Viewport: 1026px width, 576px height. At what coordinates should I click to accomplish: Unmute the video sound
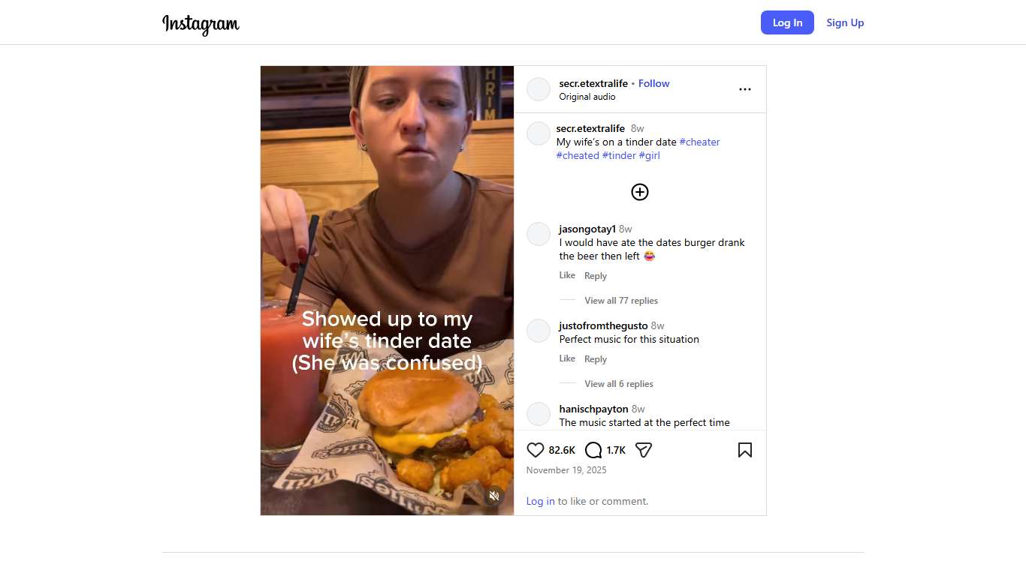coord(494,496)
